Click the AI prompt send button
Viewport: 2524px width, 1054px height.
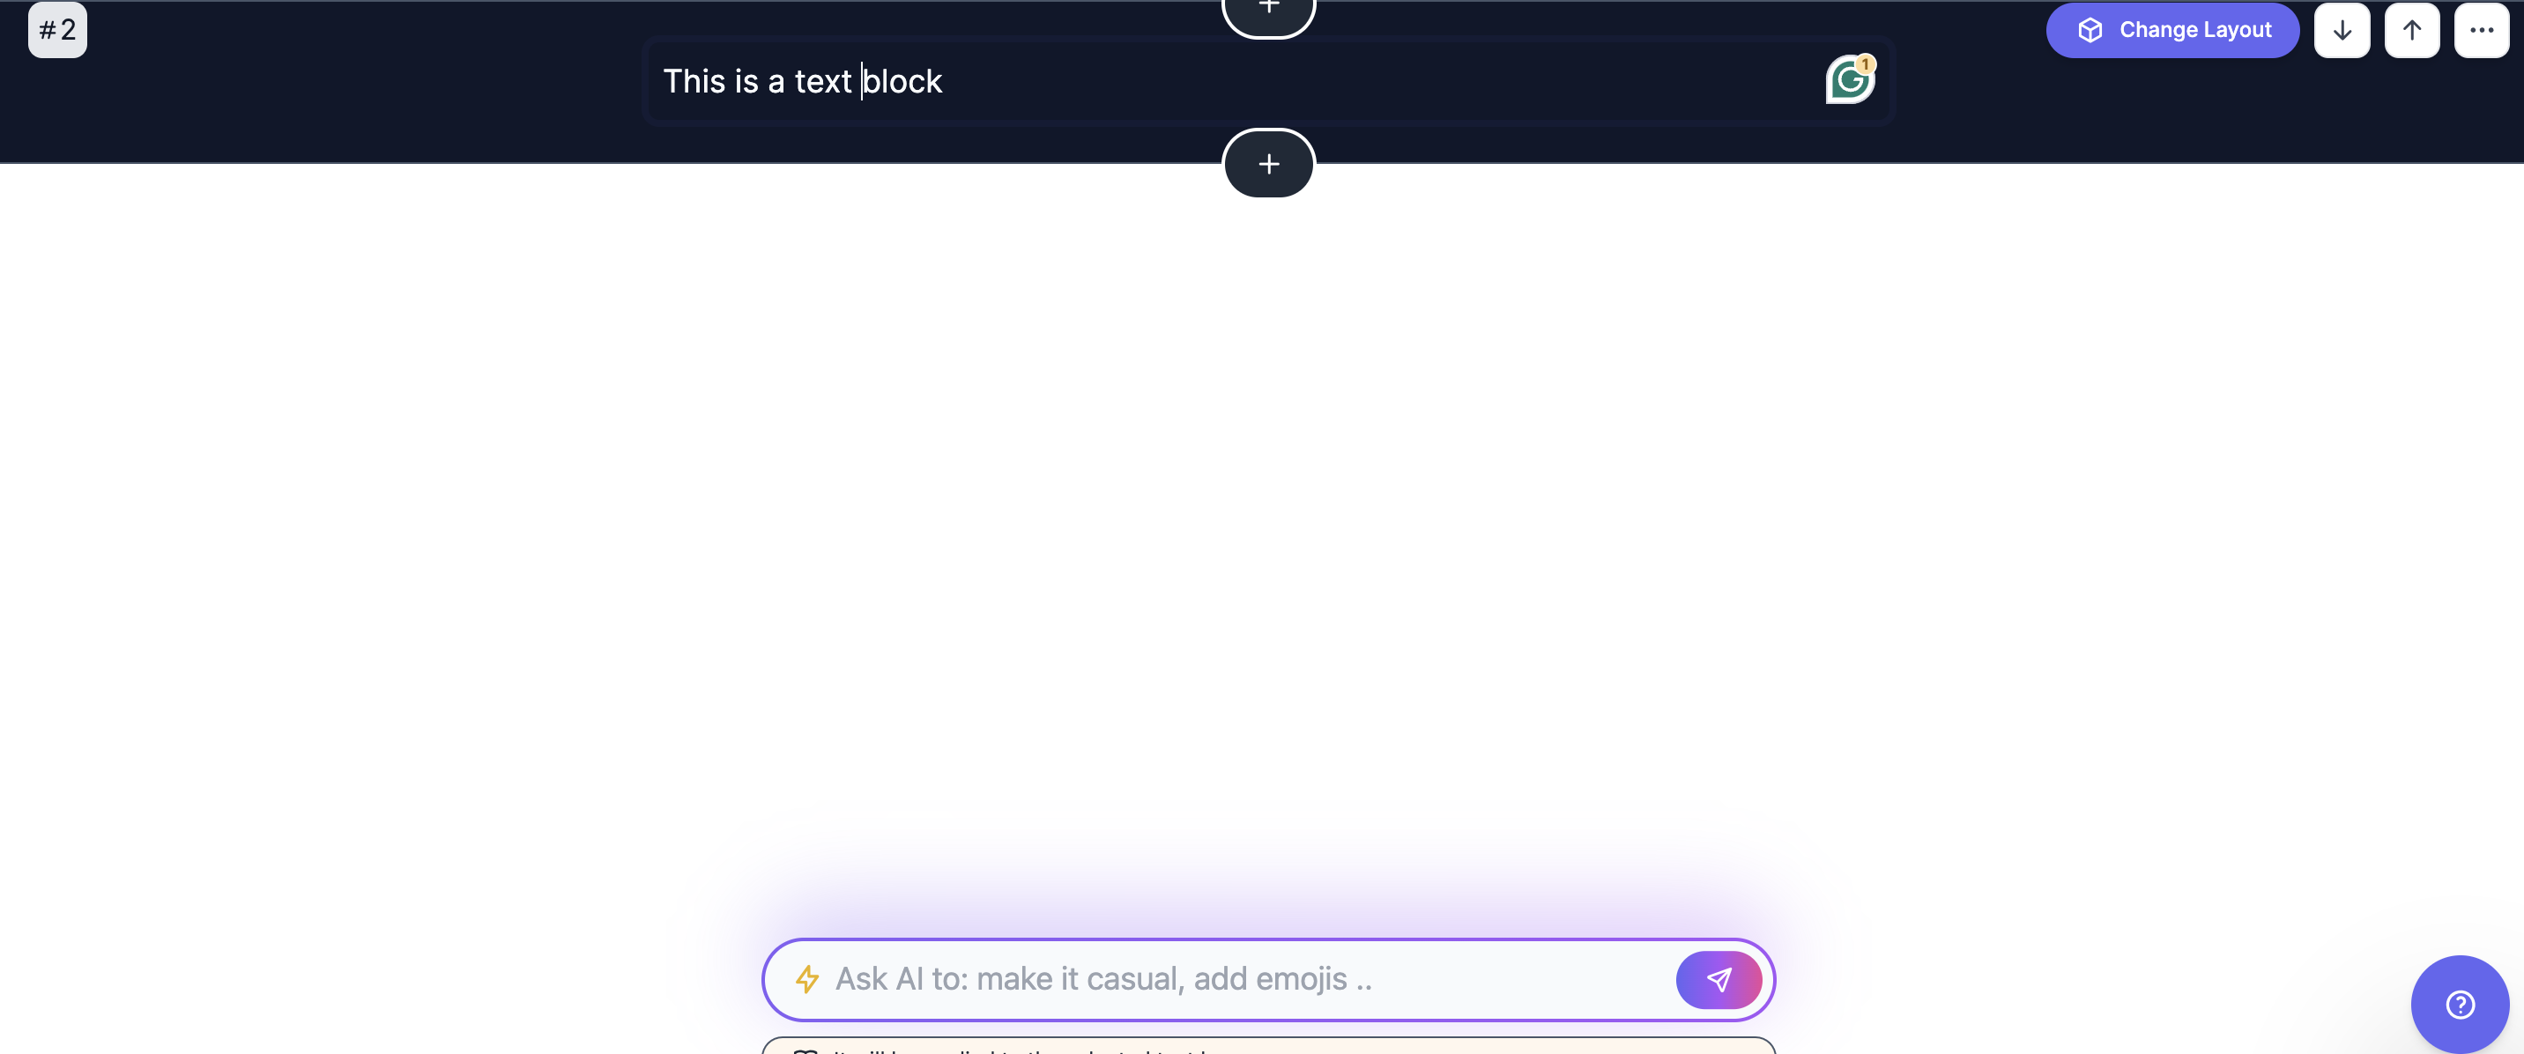(1719, 978)
